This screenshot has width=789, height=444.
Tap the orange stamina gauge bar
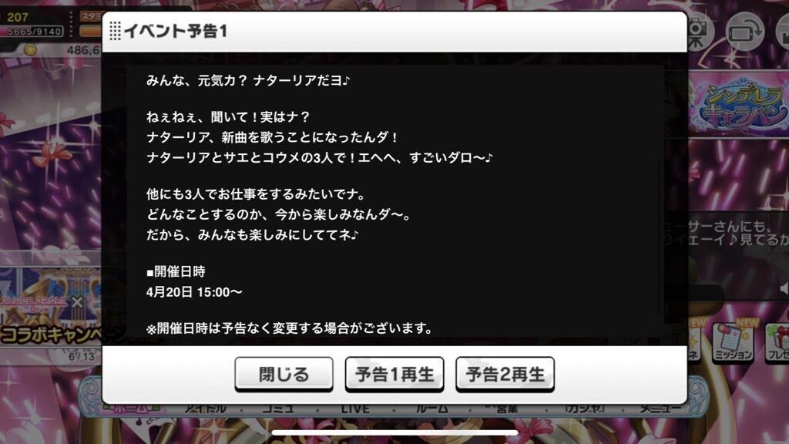(x=91, y=31)
